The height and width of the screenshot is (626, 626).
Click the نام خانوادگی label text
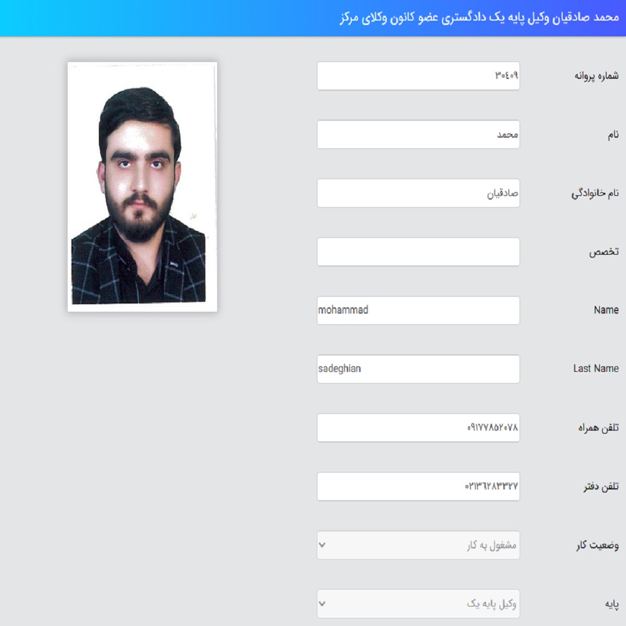click(595, 193)
